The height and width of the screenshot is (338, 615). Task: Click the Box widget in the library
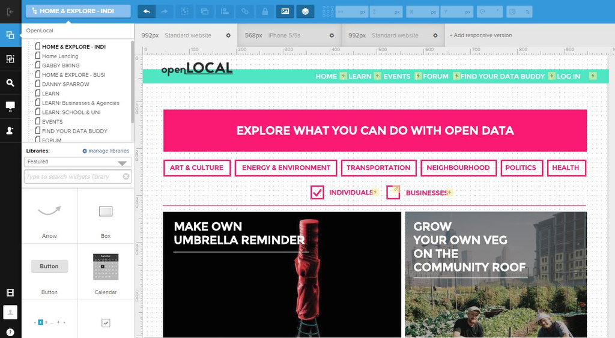point(106,217)
